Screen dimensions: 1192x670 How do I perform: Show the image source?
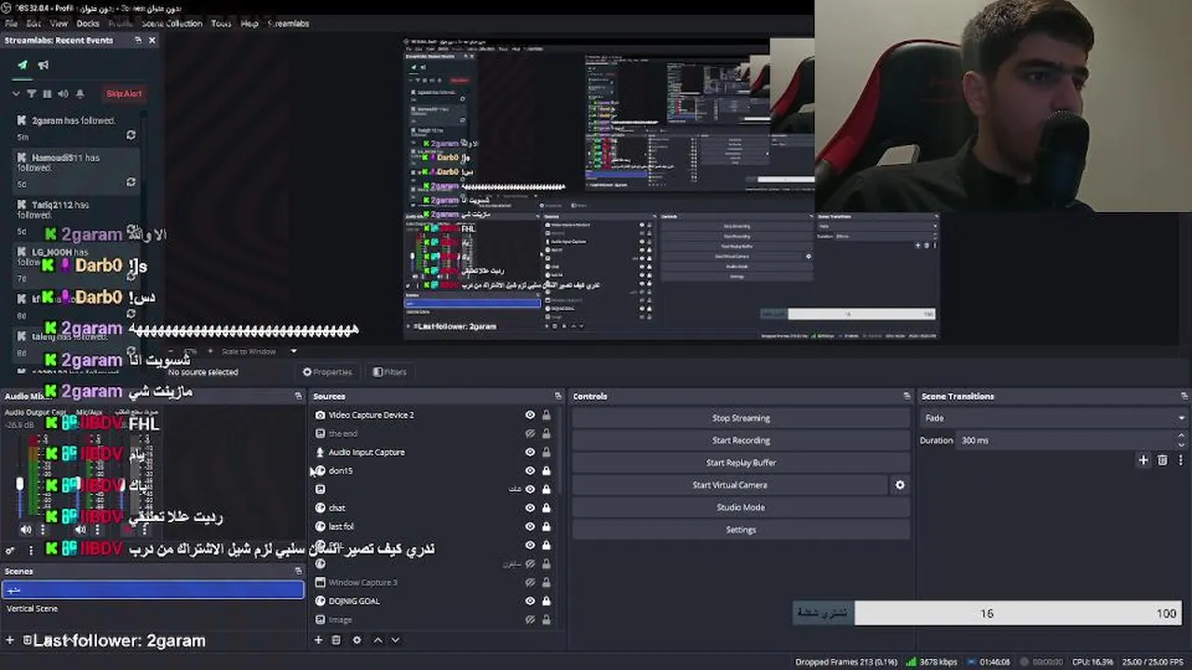point(530,620)
